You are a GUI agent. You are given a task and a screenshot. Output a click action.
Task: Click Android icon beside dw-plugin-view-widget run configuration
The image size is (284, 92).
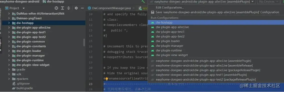point(153,55)
